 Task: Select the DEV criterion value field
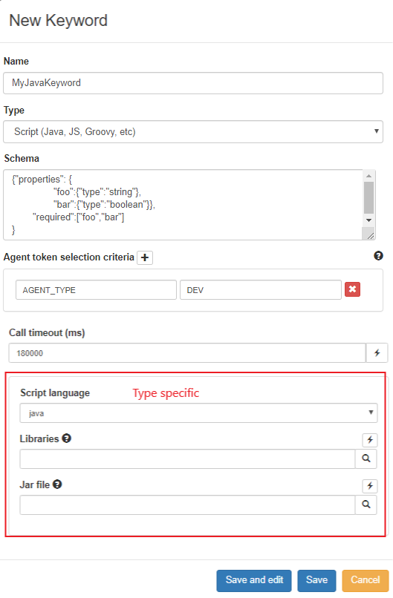261,290
